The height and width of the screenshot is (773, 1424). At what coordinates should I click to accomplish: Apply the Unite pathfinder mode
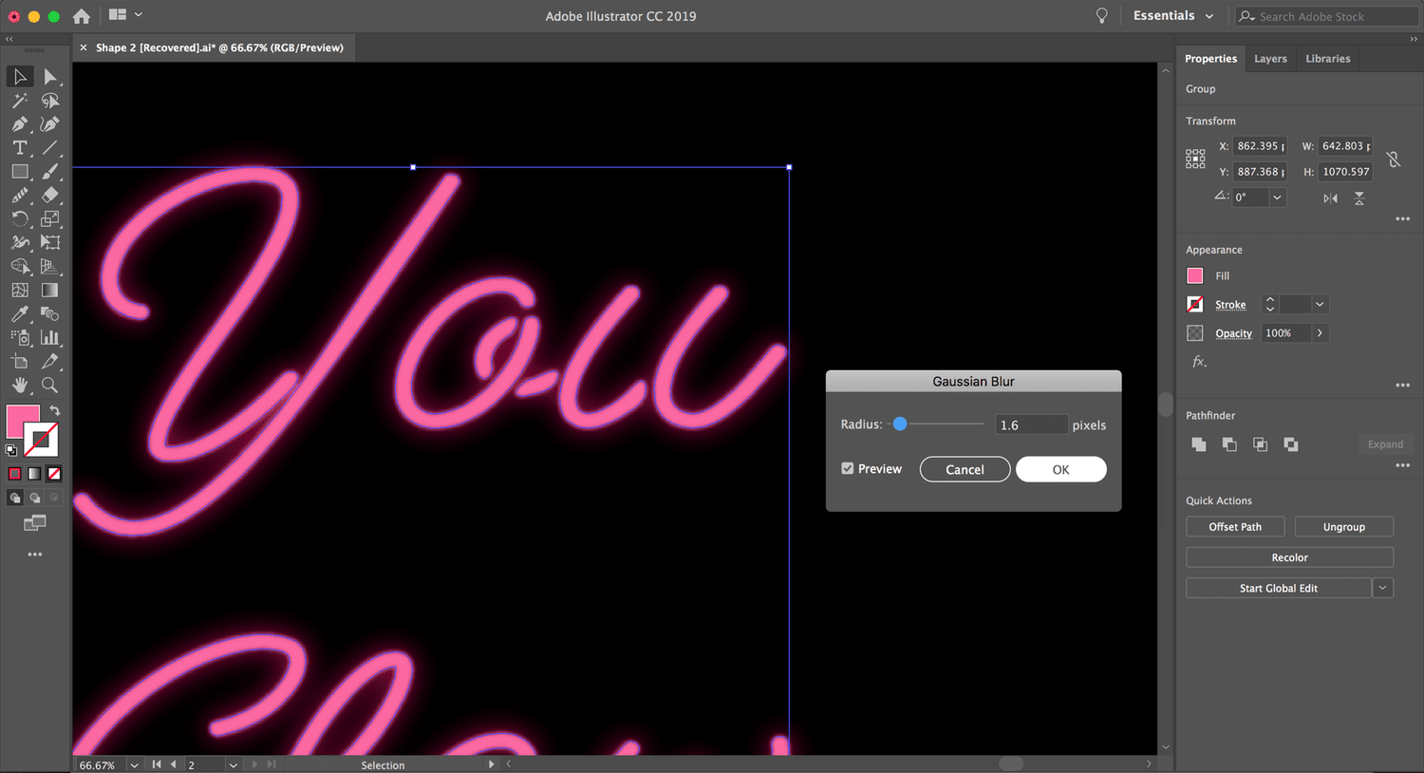1198,443
